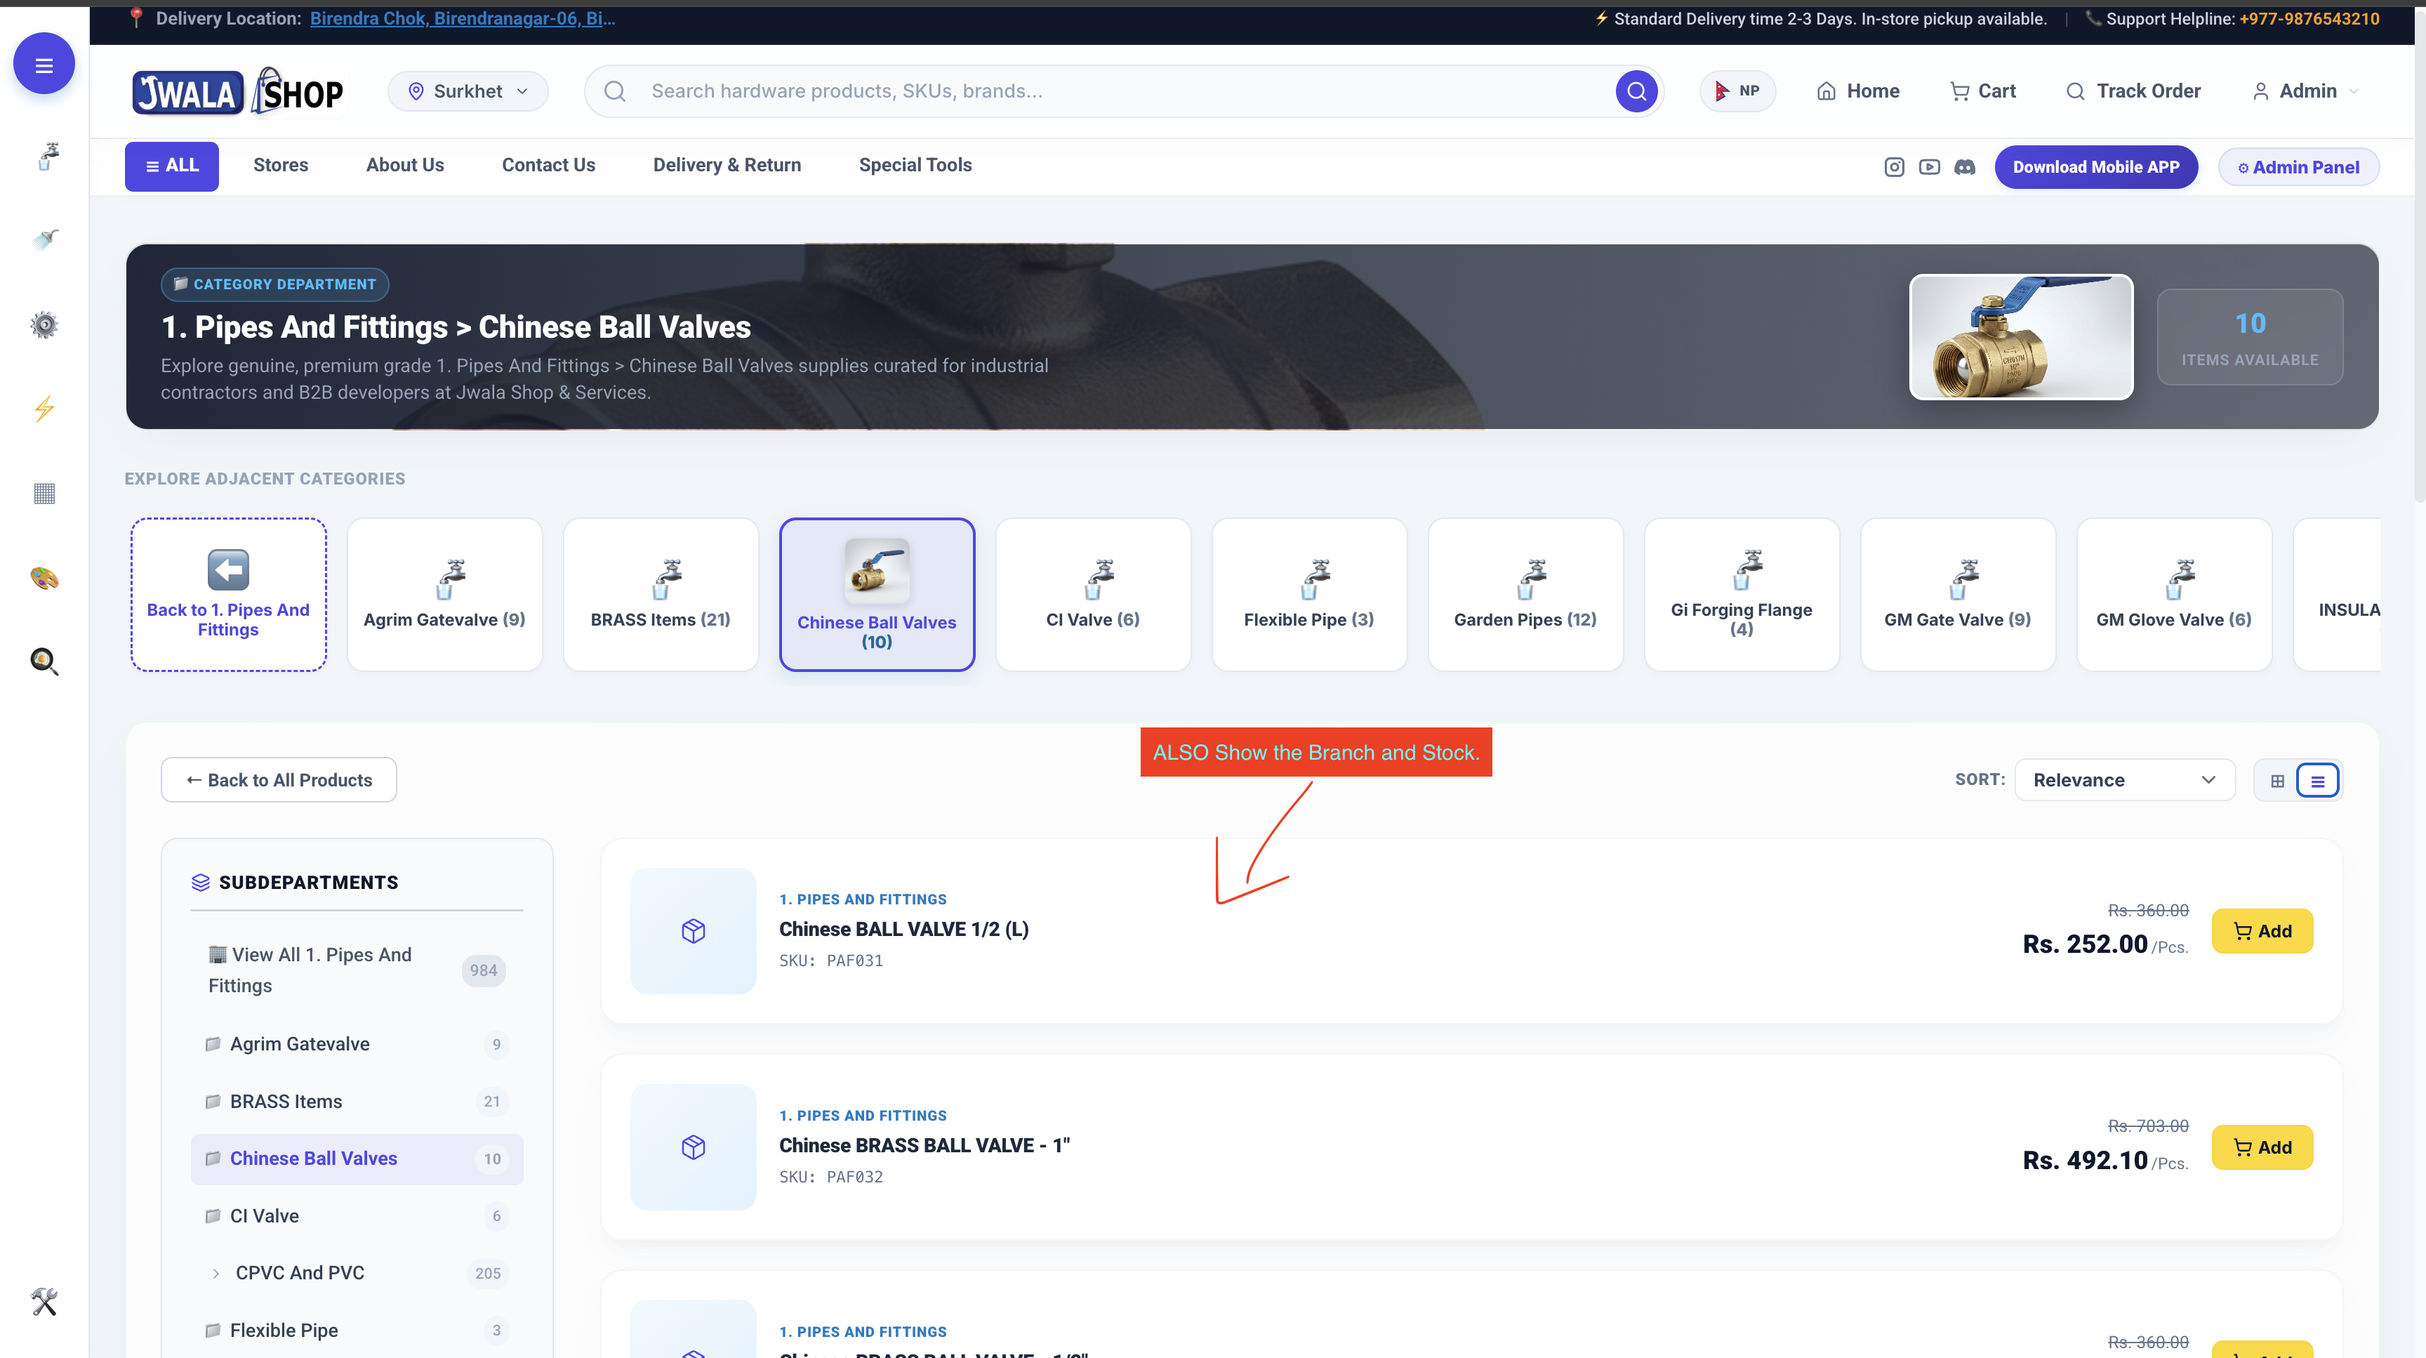The image size is (2426, 1358).
Task: Go back to 1. Pipes And Fittings card
Action: (x=228, y=595)
